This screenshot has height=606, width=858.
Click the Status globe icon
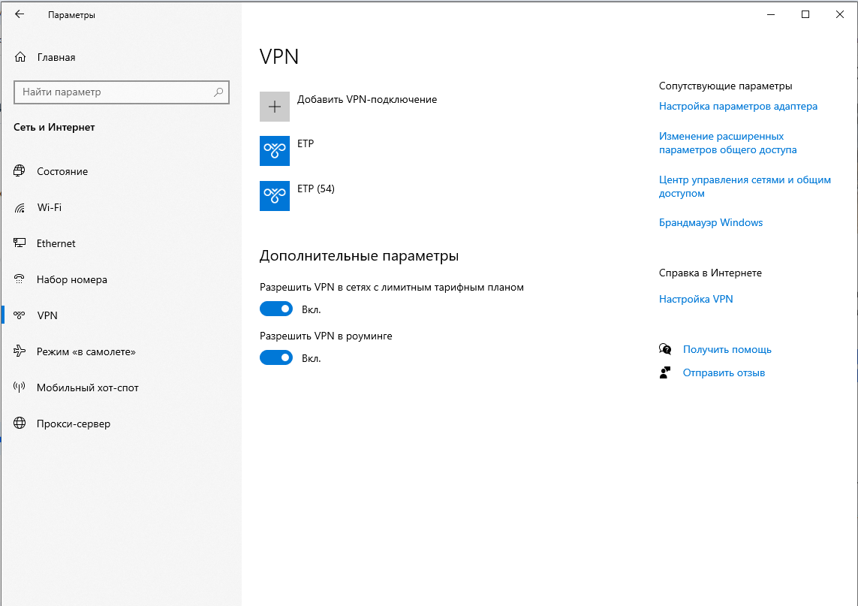pyautogui.click(x=20, y=170)
